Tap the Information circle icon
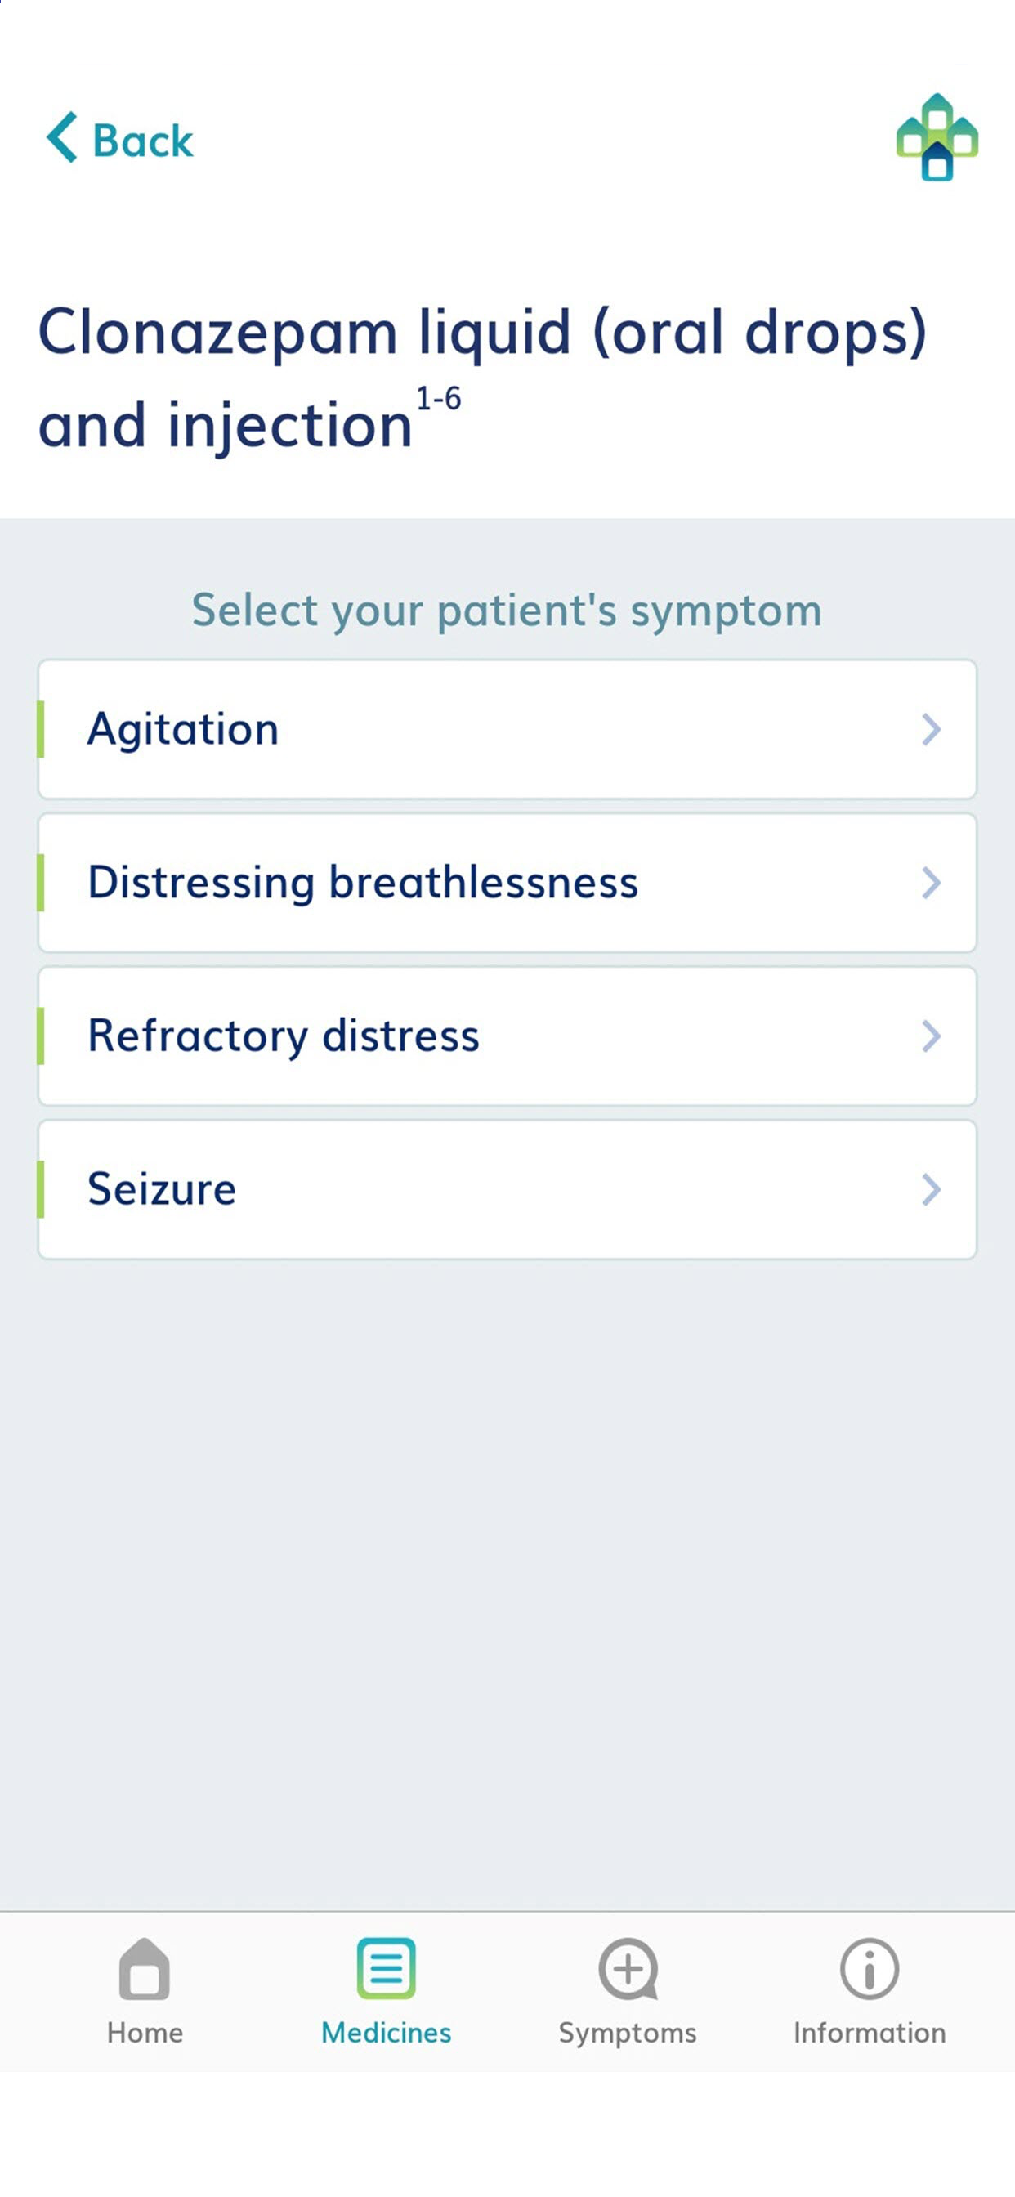This screenshot has width=1015, height=2197. coord(870,1968)
